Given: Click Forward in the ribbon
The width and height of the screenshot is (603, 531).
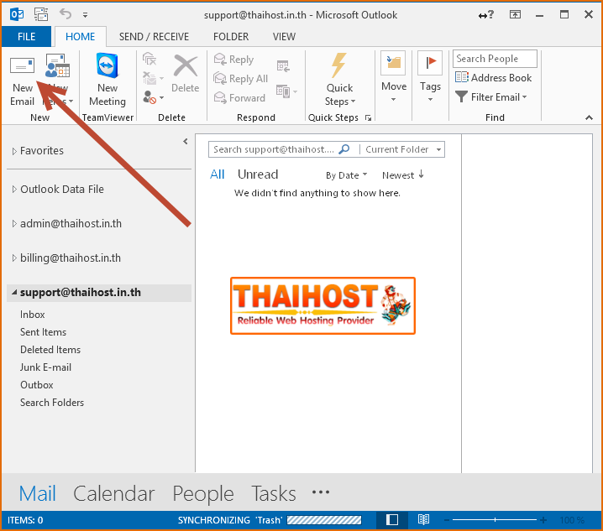Looking at the screenshot, I should tap(239, 97).
